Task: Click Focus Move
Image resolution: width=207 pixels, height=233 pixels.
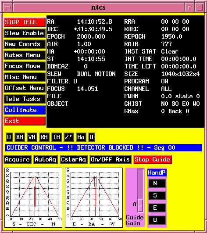Action: point(25,66)
